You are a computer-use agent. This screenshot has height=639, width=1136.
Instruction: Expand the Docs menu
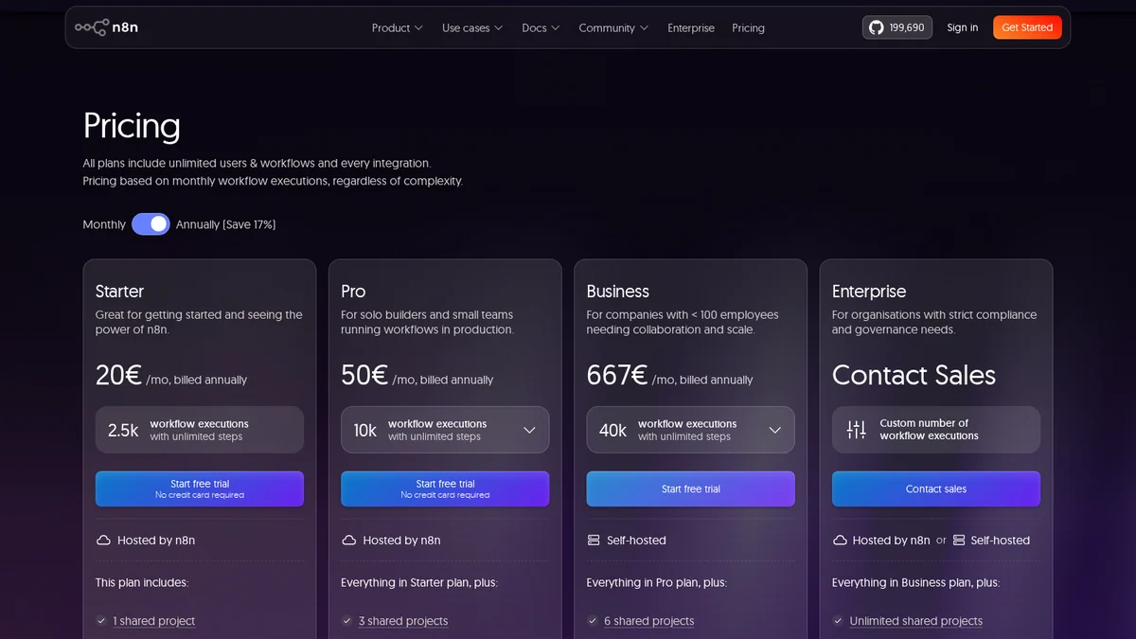click(x=541, y=27)
